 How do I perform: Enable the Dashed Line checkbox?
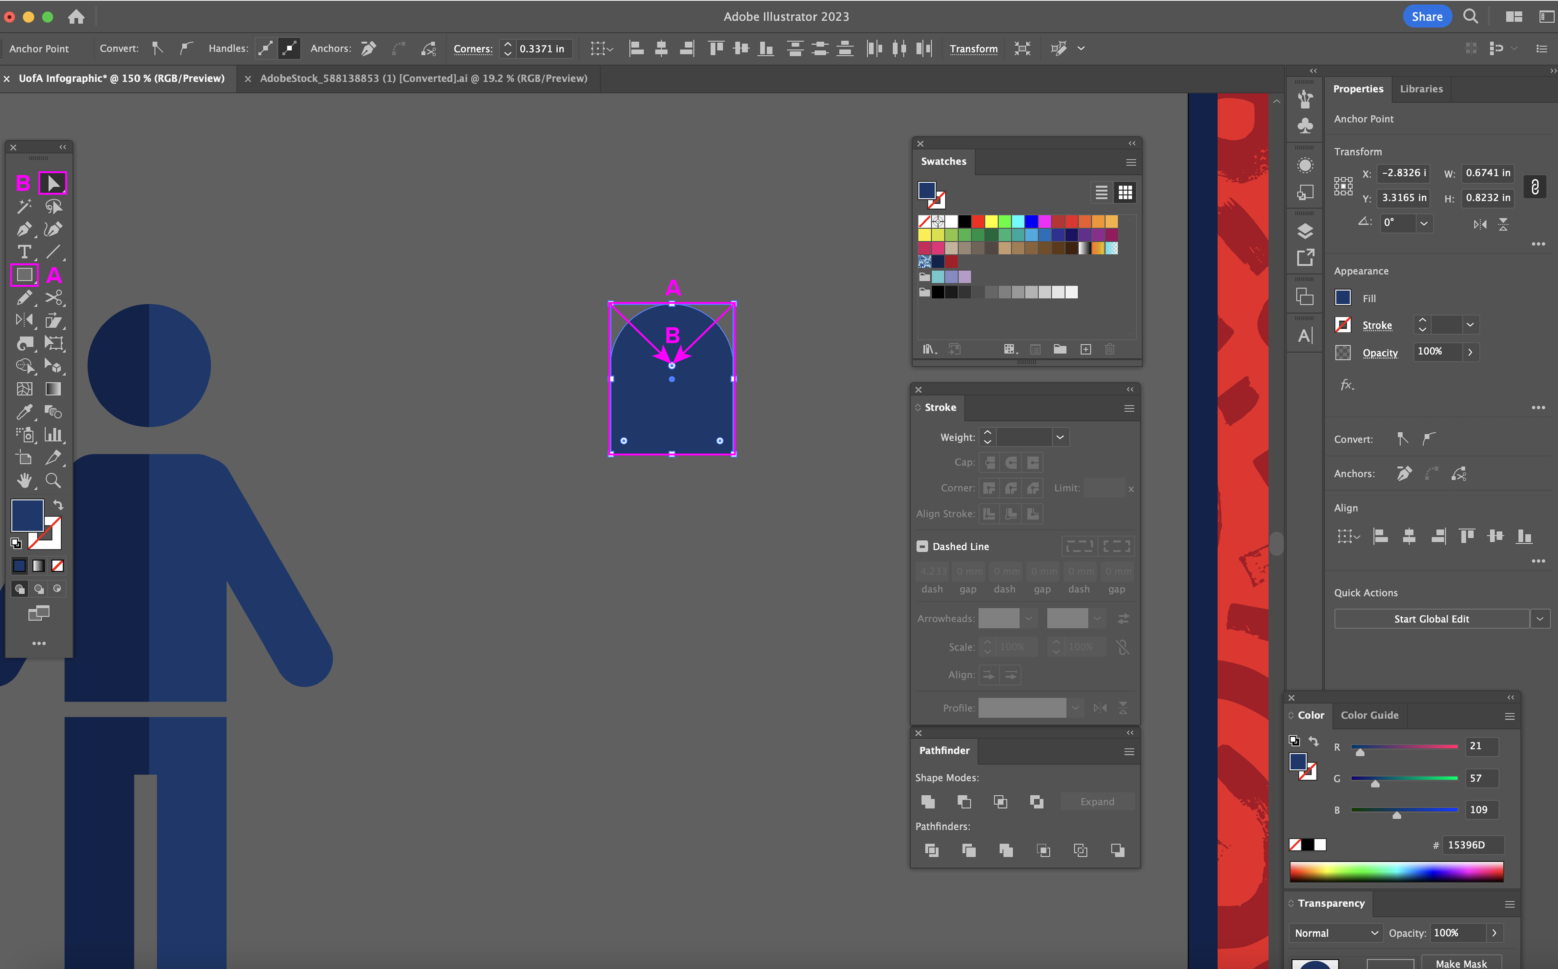tap(922, 547)
